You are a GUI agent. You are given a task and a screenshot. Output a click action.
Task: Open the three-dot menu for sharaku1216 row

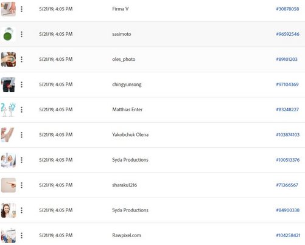click(x=21, y=185)
